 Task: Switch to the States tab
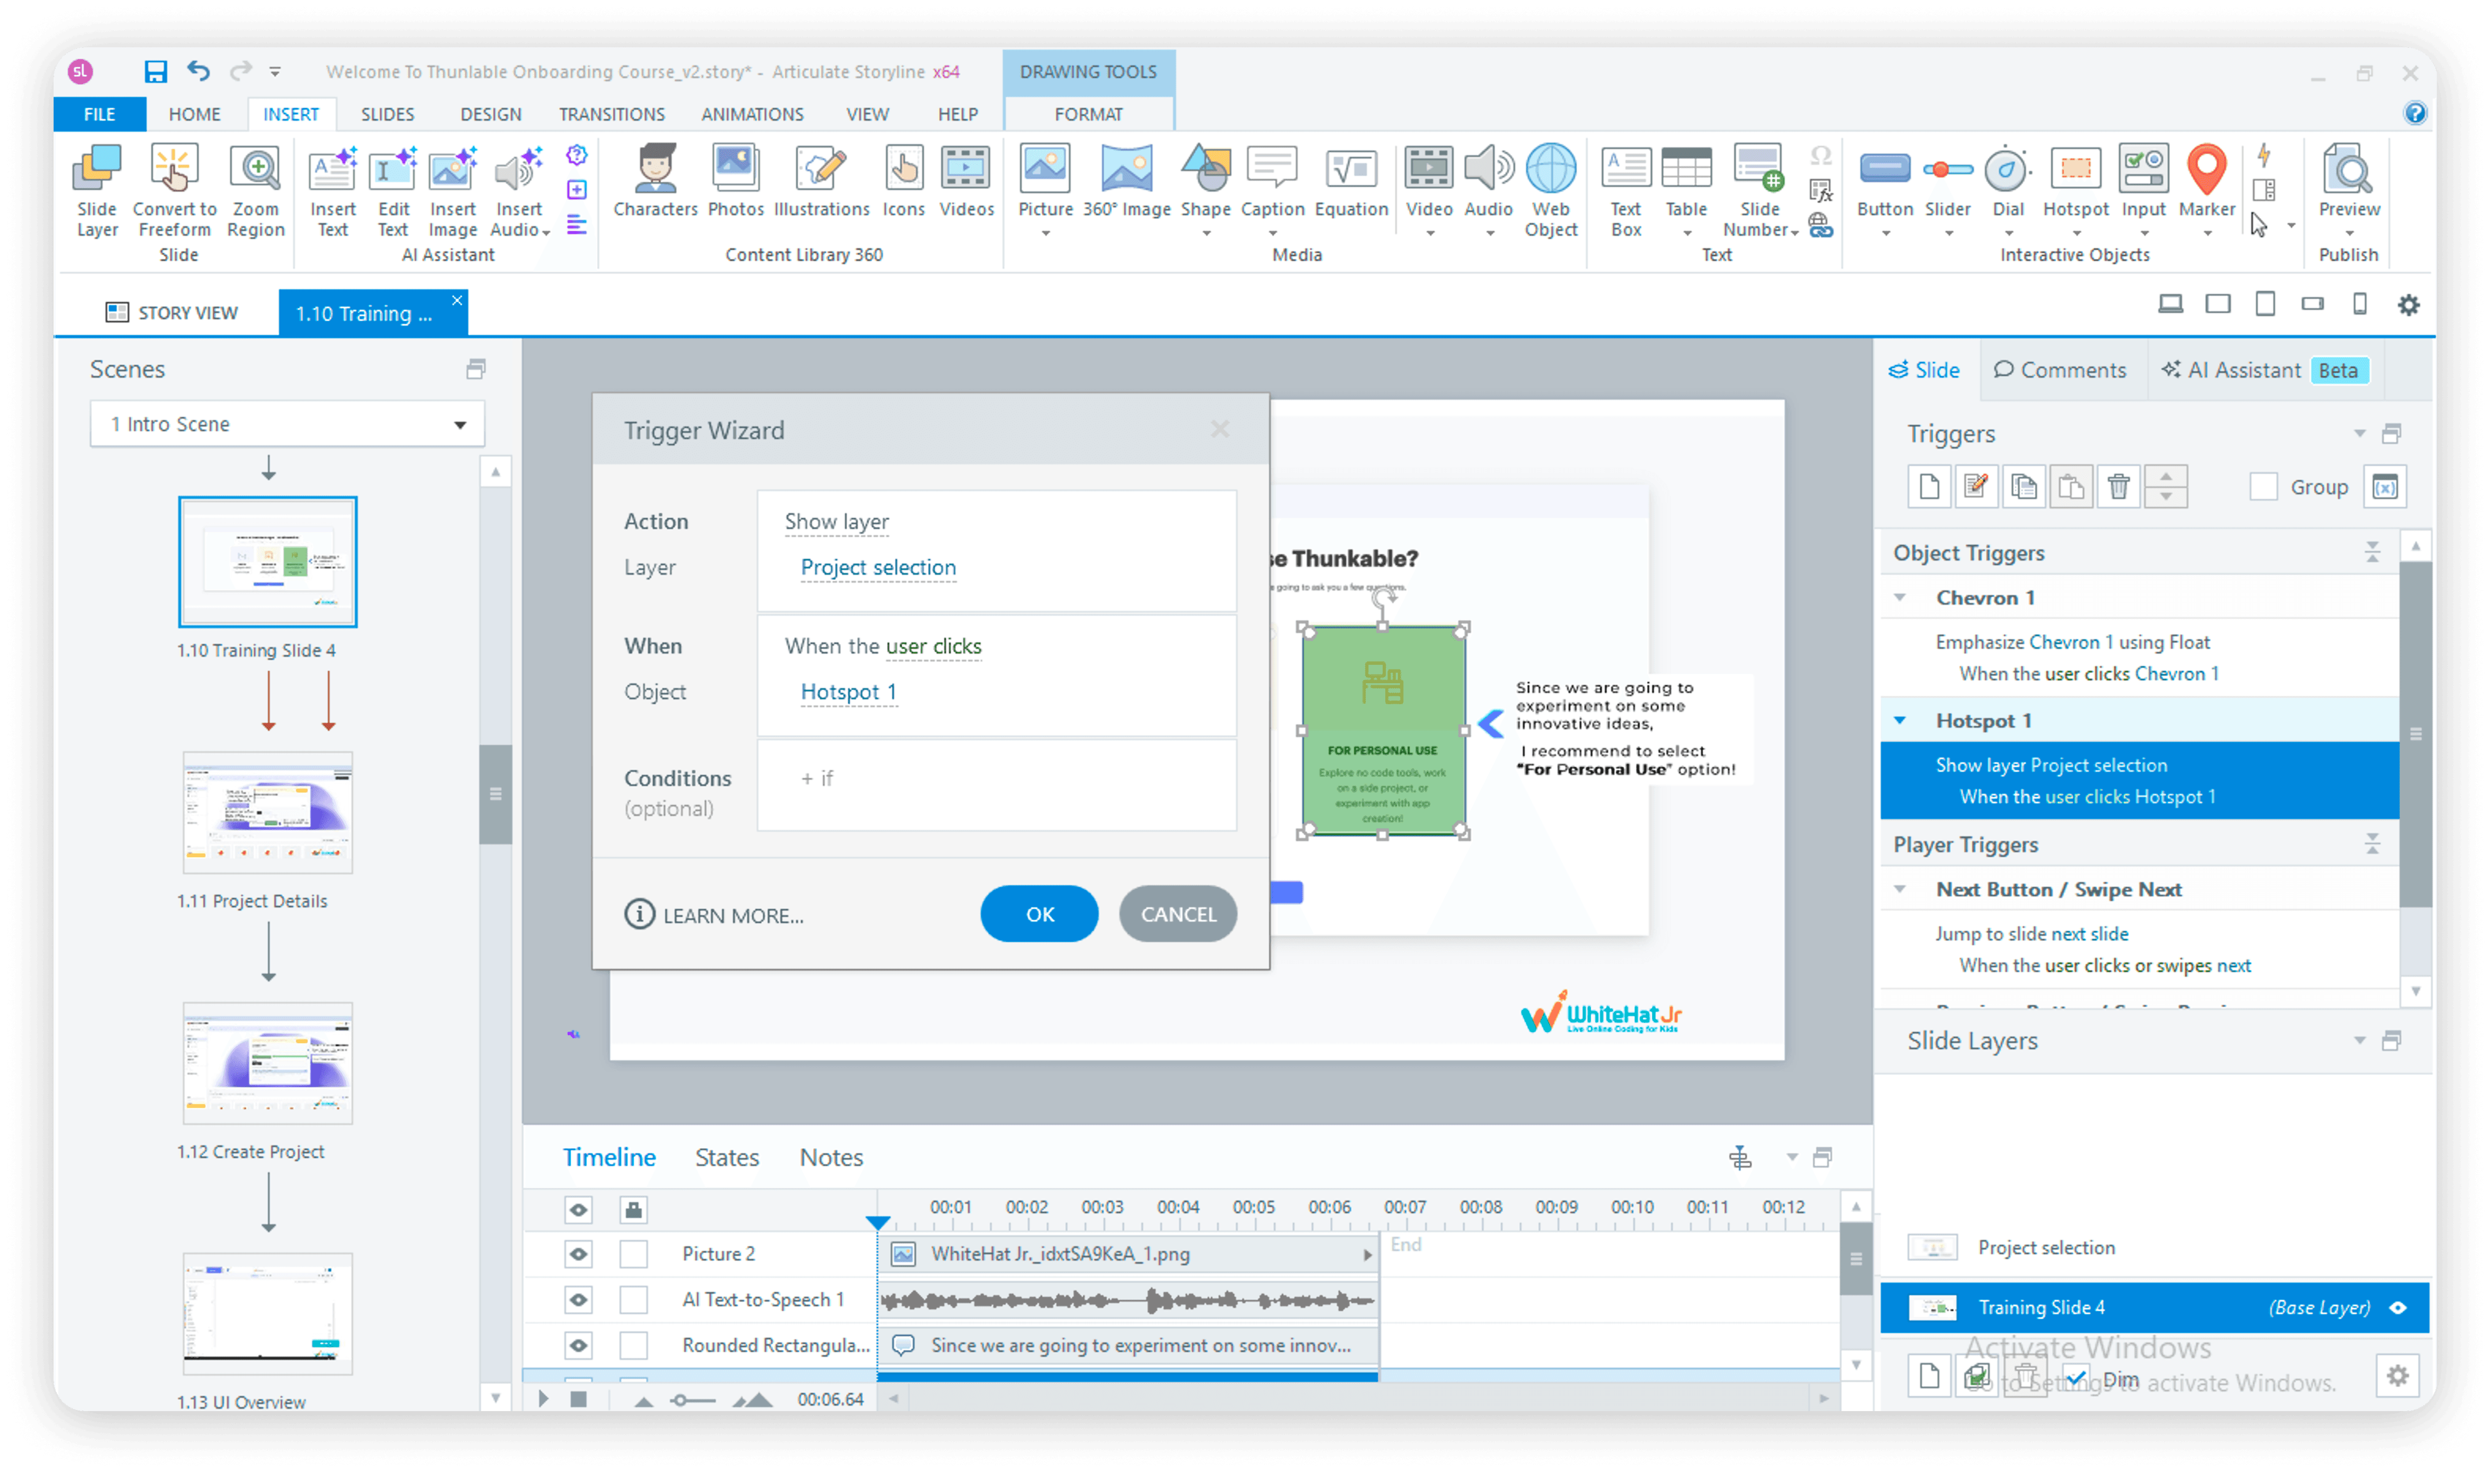click(x=727, y=1158)
